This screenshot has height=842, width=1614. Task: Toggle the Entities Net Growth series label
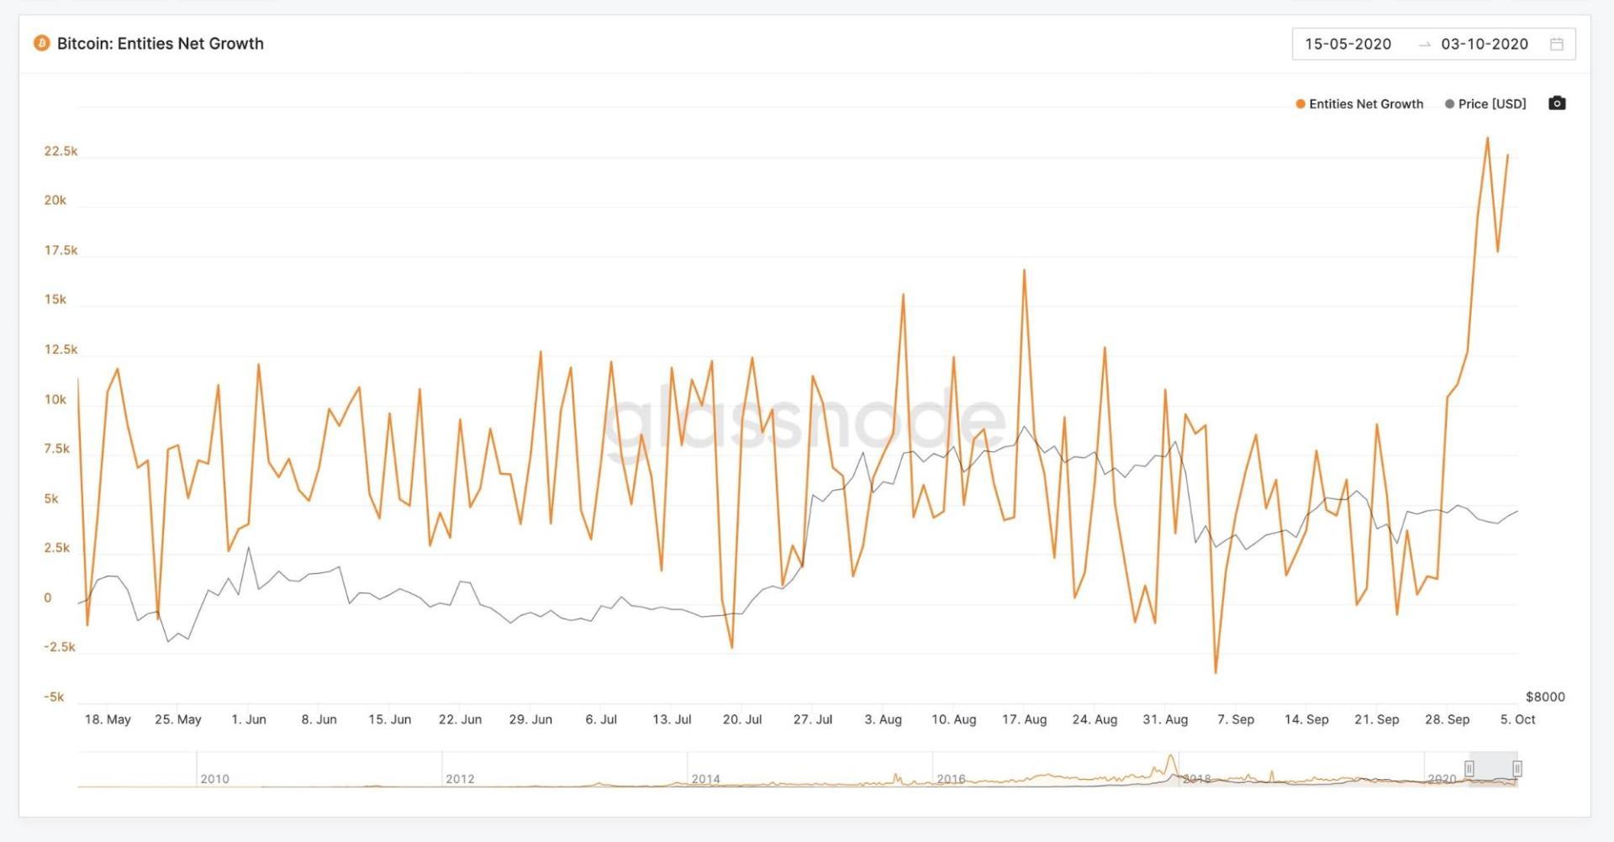pos(1366,104)
